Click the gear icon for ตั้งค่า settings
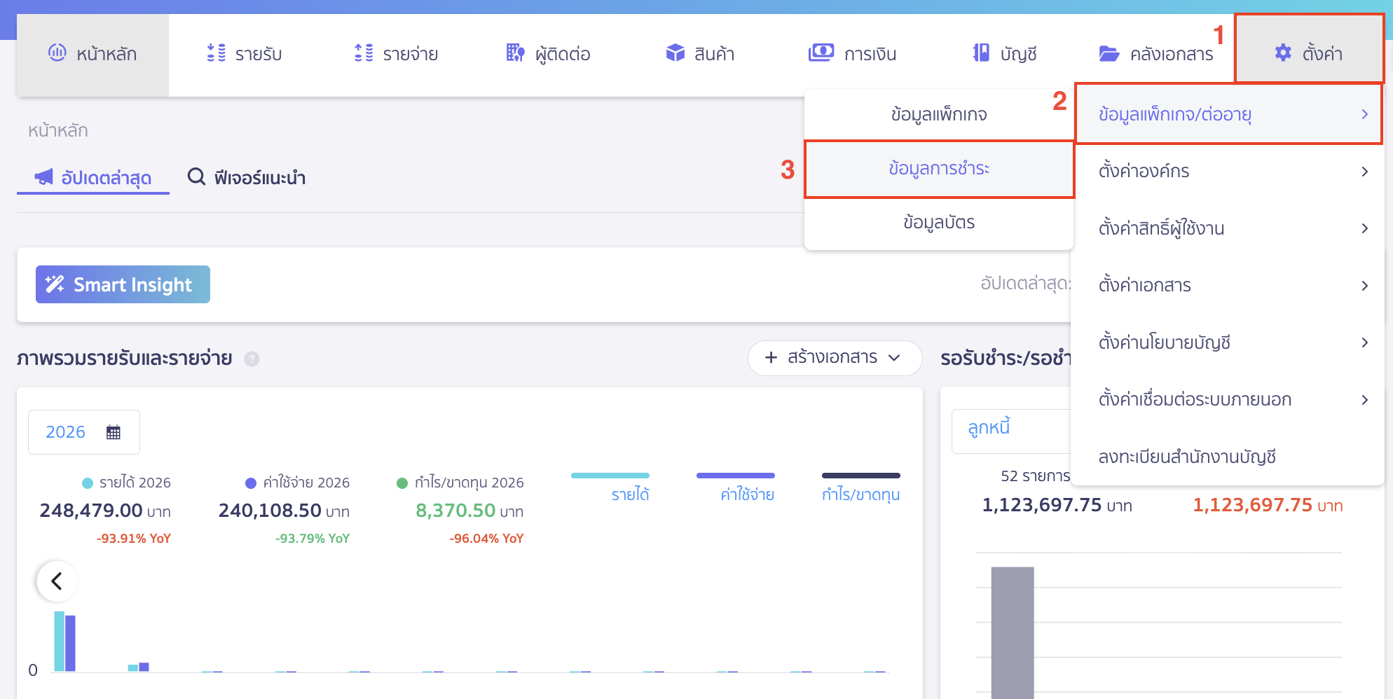The height and width of the screenshot is (699, 1393). (1282, 53)
